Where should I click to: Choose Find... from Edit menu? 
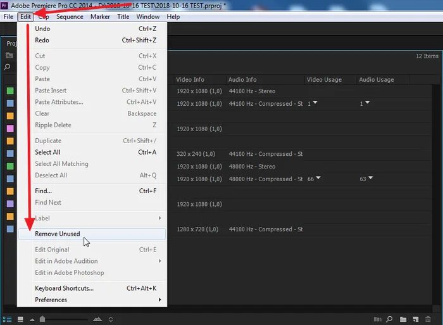[92, 191]
